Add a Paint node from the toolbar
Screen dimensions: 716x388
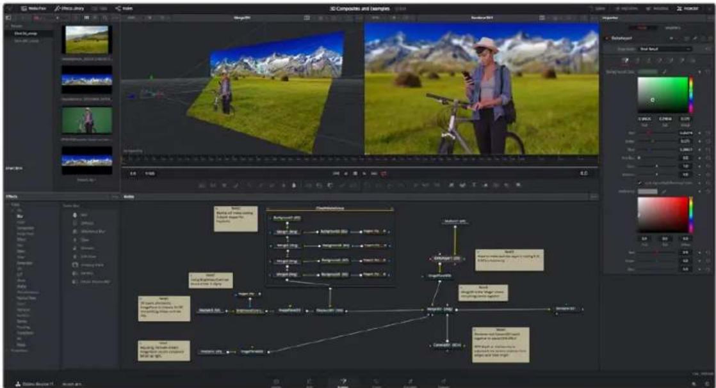(236, 185)
